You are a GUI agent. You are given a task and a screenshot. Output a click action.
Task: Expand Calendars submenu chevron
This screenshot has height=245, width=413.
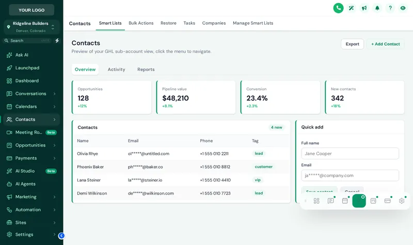click(x=54, y=107)
